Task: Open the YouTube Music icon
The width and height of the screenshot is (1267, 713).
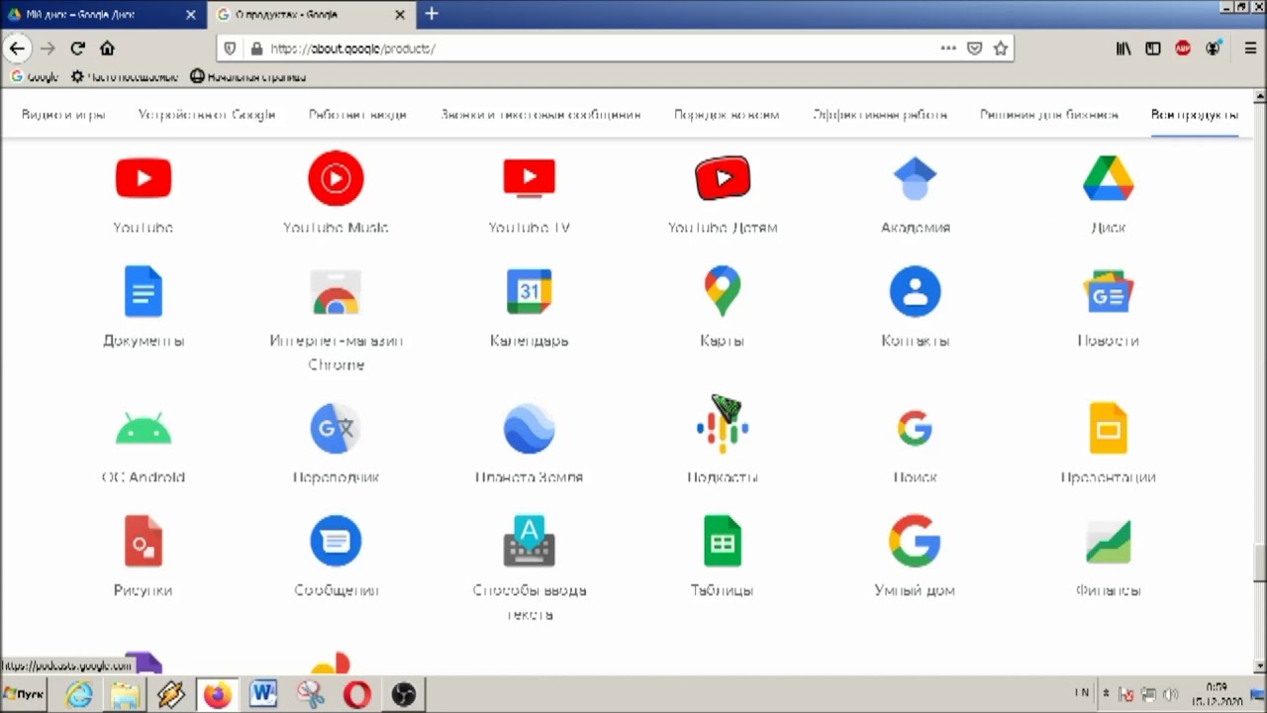Action: [336, 178]
